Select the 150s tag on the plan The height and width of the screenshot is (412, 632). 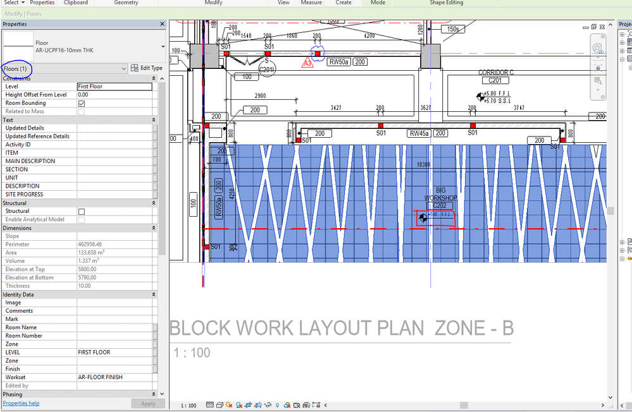click(452, 29)
